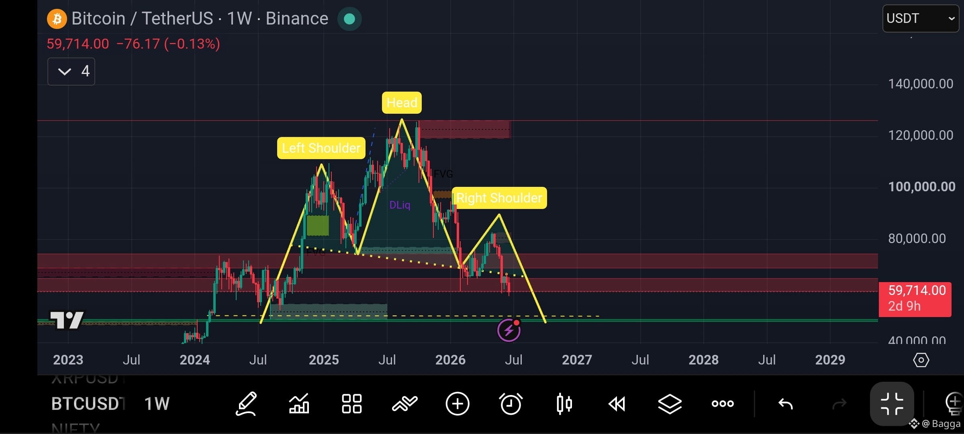964x434 pixels.
Task: Select the Head pattern label
Action: tap(402, 102)
